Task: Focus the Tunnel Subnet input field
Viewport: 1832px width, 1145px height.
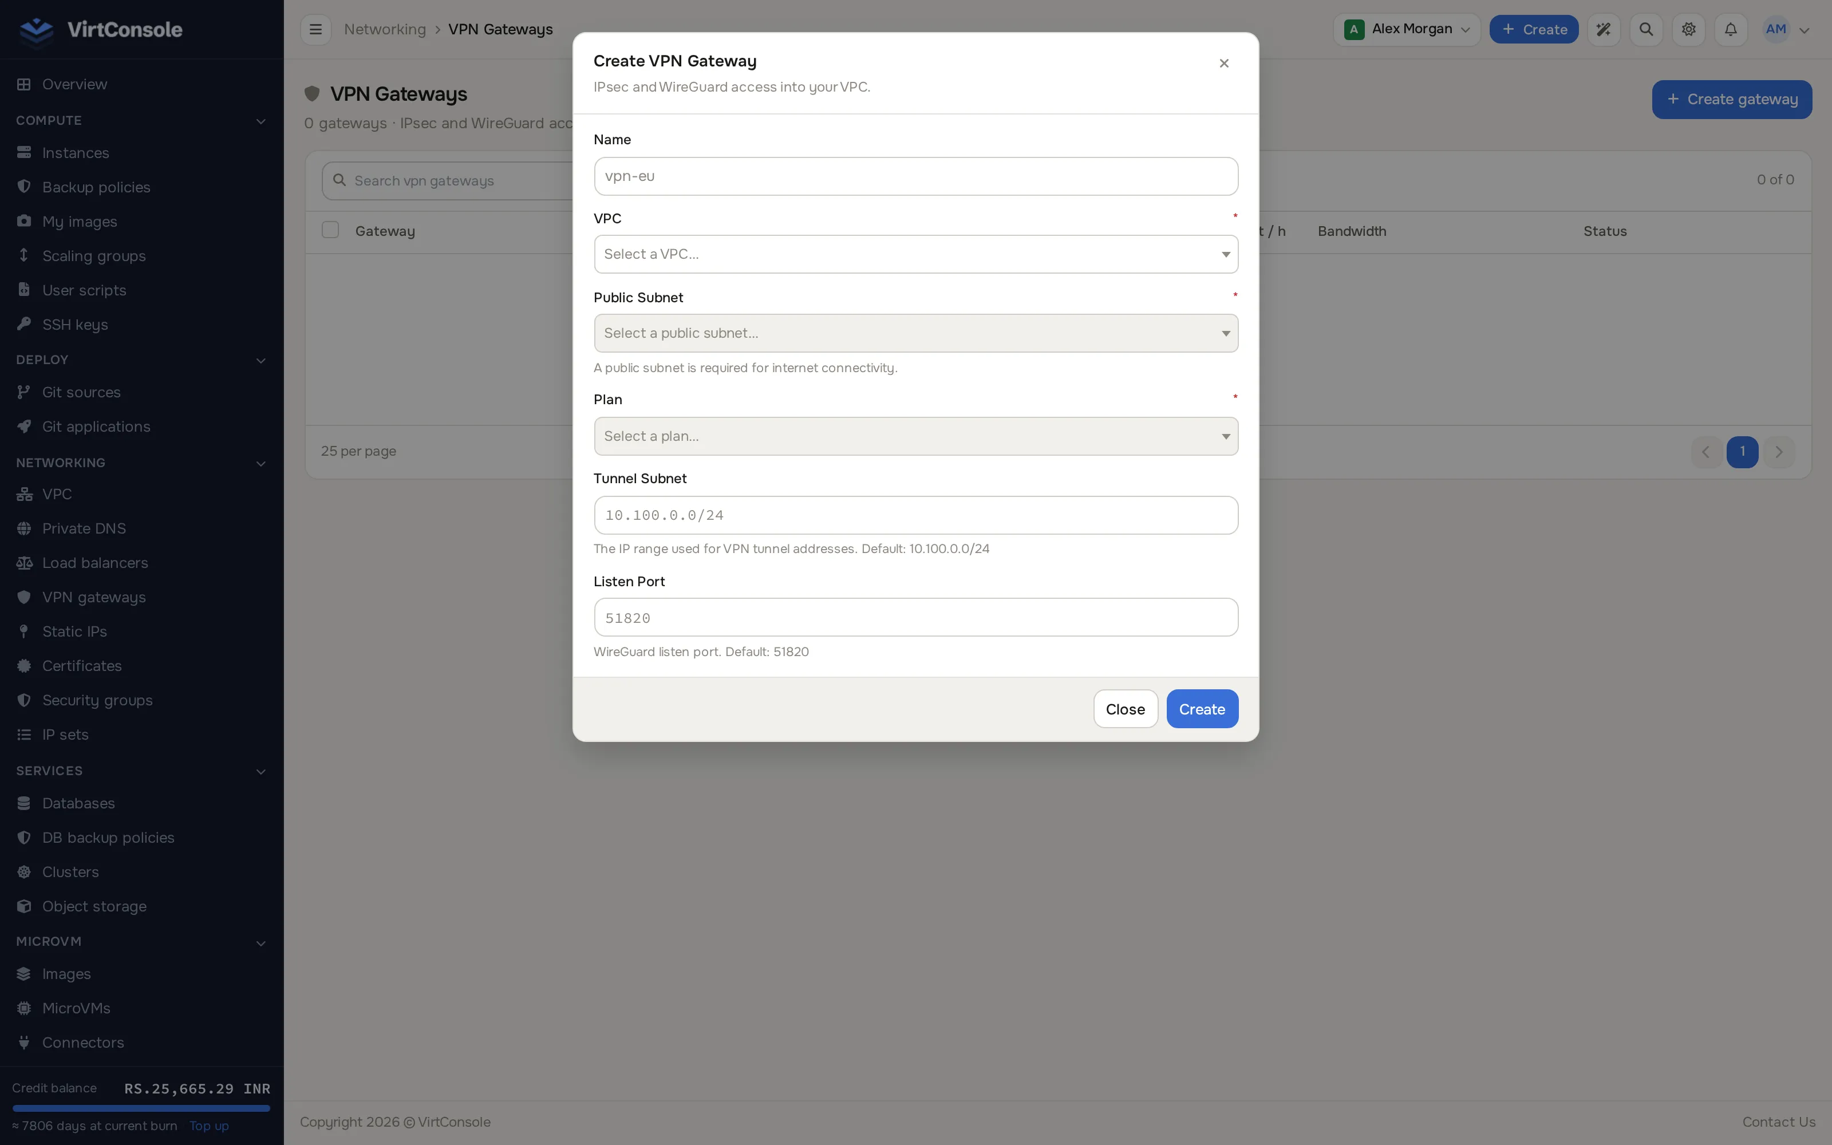Action: (x=916, y=515)
